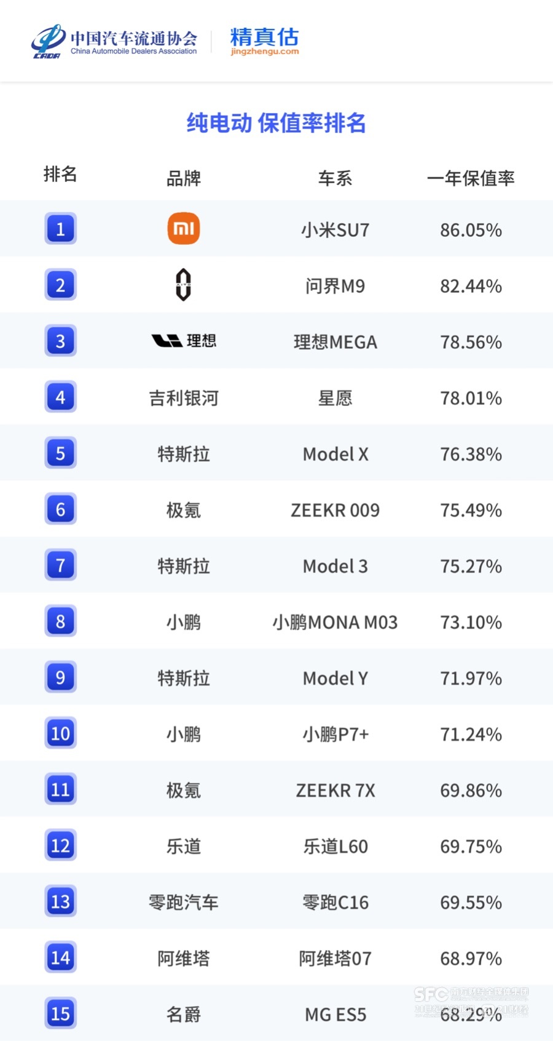Click the rank 10 number badge

(60, 733)
